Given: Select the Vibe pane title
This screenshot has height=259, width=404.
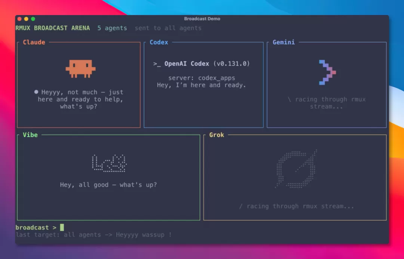Looking at the screenshot, I should (x=30, y=135).
